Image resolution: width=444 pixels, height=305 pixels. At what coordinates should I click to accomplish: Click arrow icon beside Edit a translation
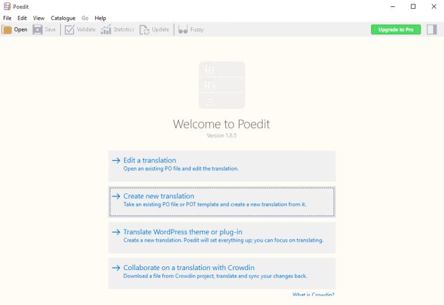click(x=116, y=160)
